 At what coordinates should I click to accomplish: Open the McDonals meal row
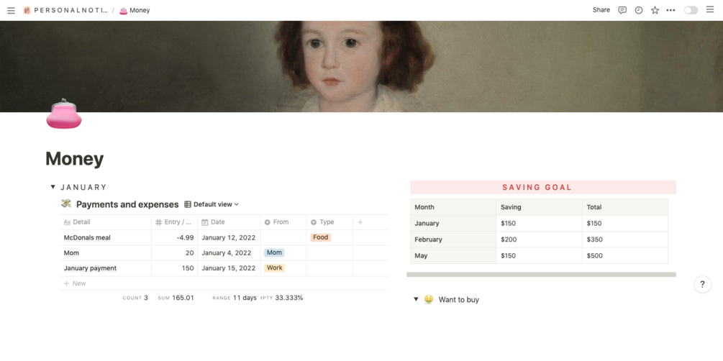point(87,237)
